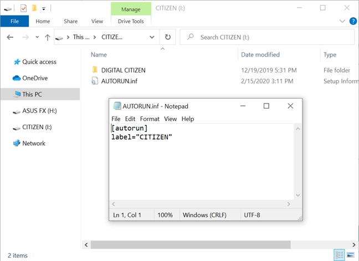Screen dimensions: 359x261
Task: Open the recent locations dropdown
Action: click(x=37, y=37)
